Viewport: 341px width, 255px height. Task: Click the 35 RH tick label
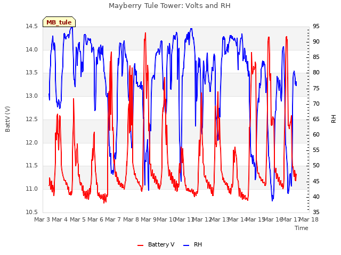pyautogui.click(x=316, y=212)
